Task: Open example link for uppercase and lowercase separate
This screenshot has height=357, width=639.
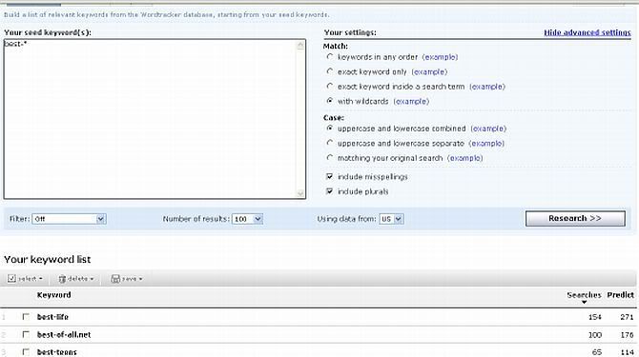Action: (x=486, y=144)
